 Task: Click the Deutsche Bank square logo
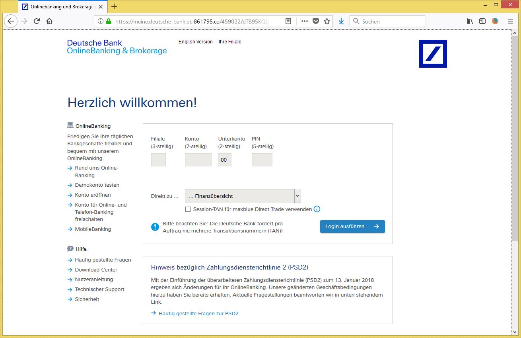(433, 54)
